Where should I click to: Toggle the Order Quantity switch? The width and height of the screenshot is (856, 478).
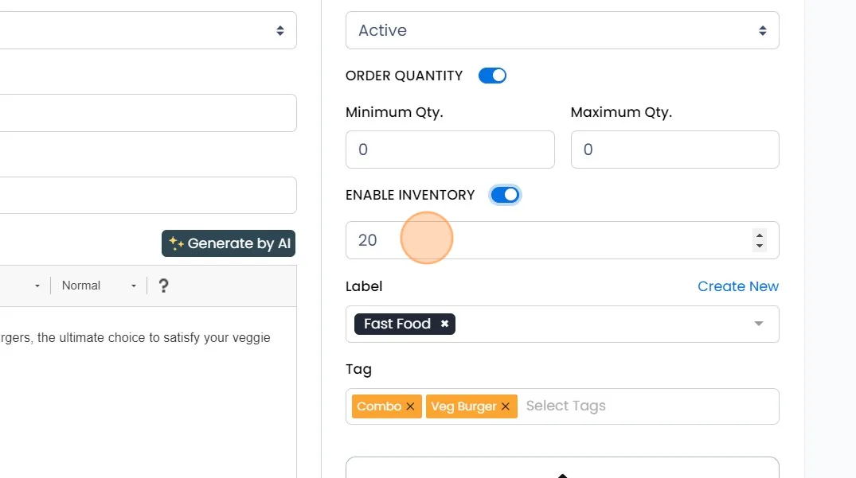pyautogui.click(x=492, y=76)
